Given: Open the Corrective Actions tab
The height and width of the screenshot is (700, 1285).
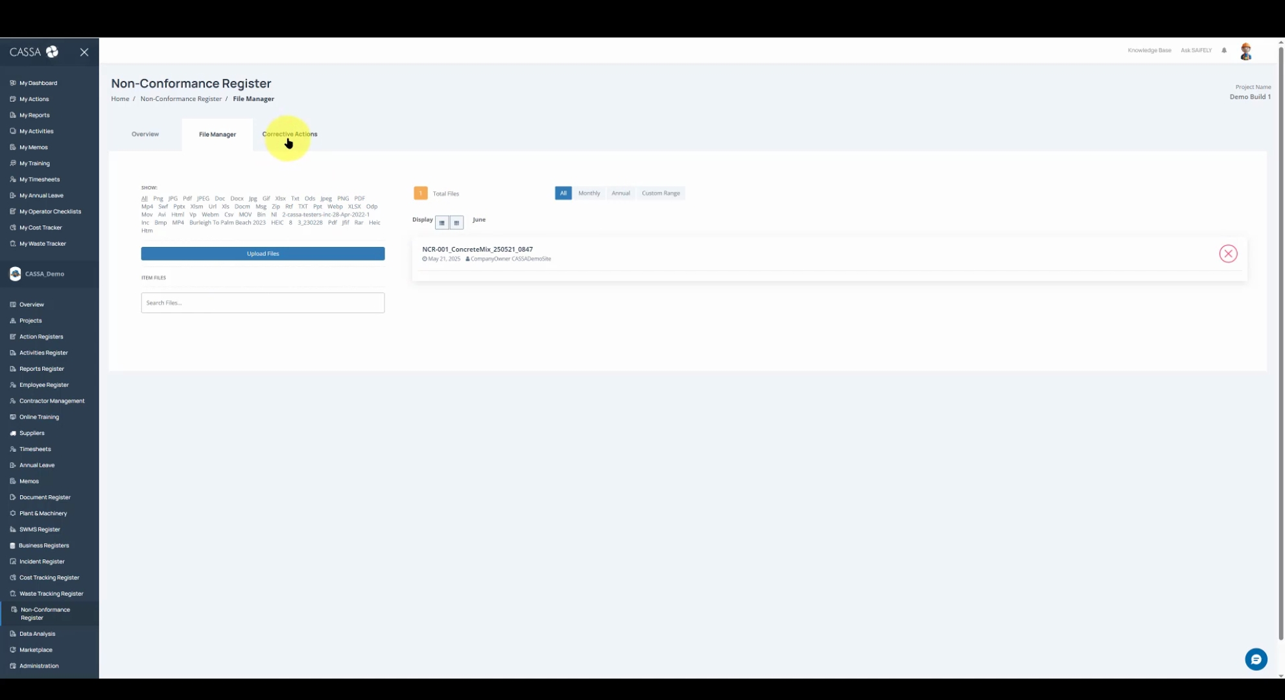Looking at the screenshot, I should [x=290, y=134].
